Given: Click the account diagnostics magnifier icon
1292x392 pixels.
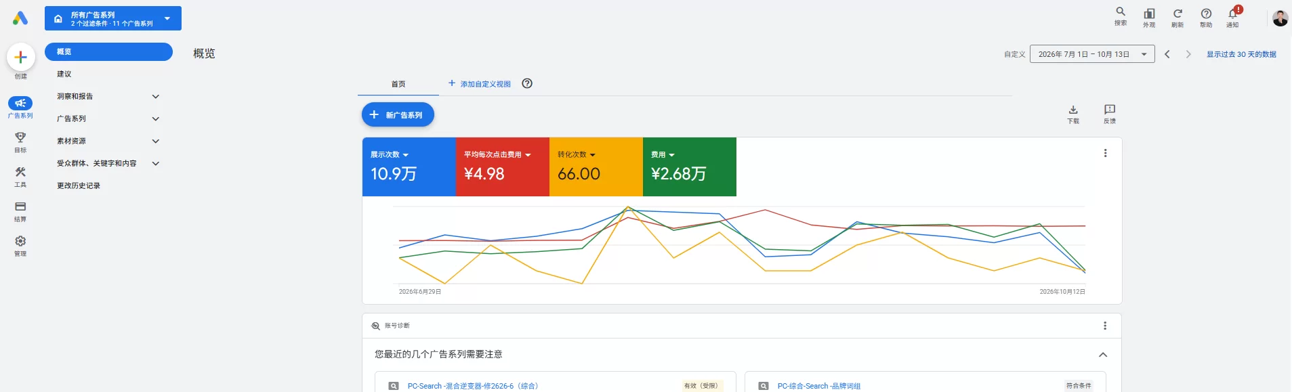Looking at the screenshot, I should point(376,326).
